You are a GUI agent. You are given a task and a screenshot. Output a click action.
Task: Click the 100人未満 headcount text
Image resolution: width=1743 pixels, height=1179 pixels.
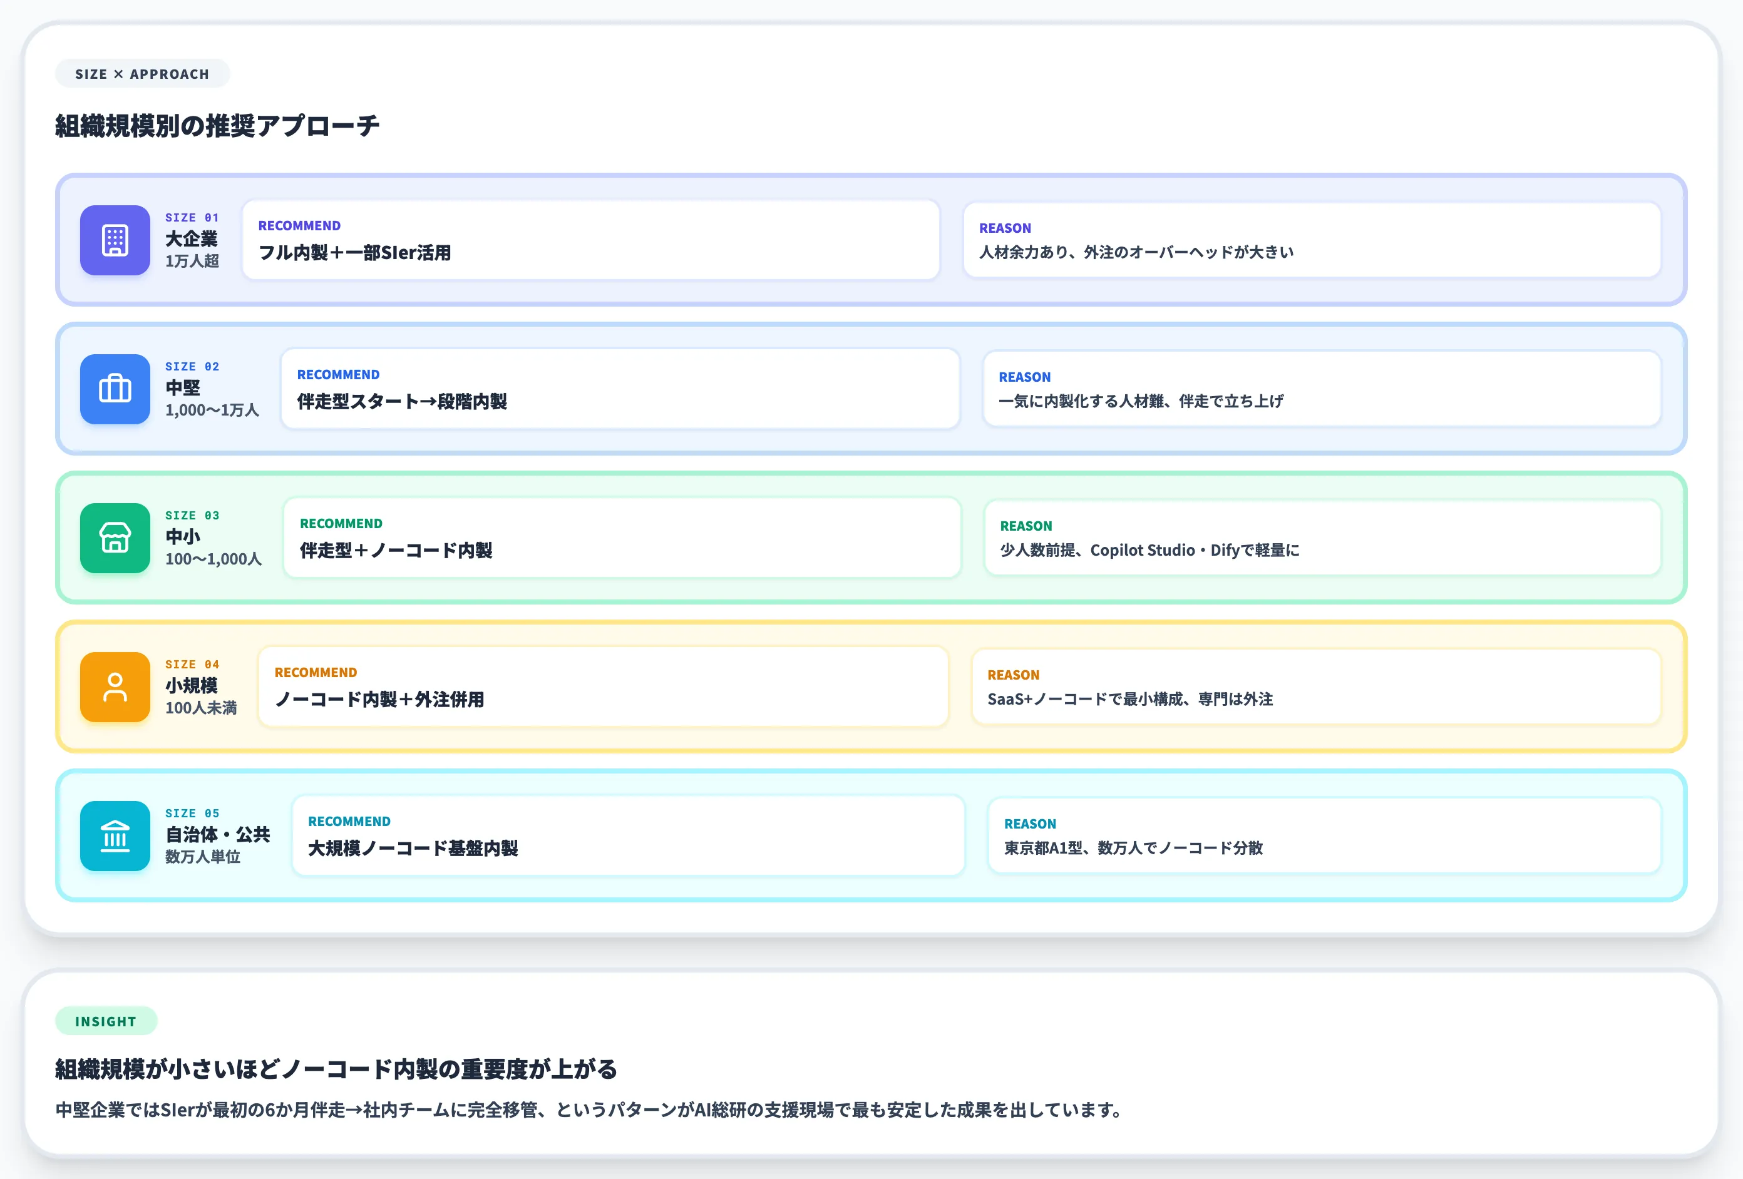tap(201, 708)
